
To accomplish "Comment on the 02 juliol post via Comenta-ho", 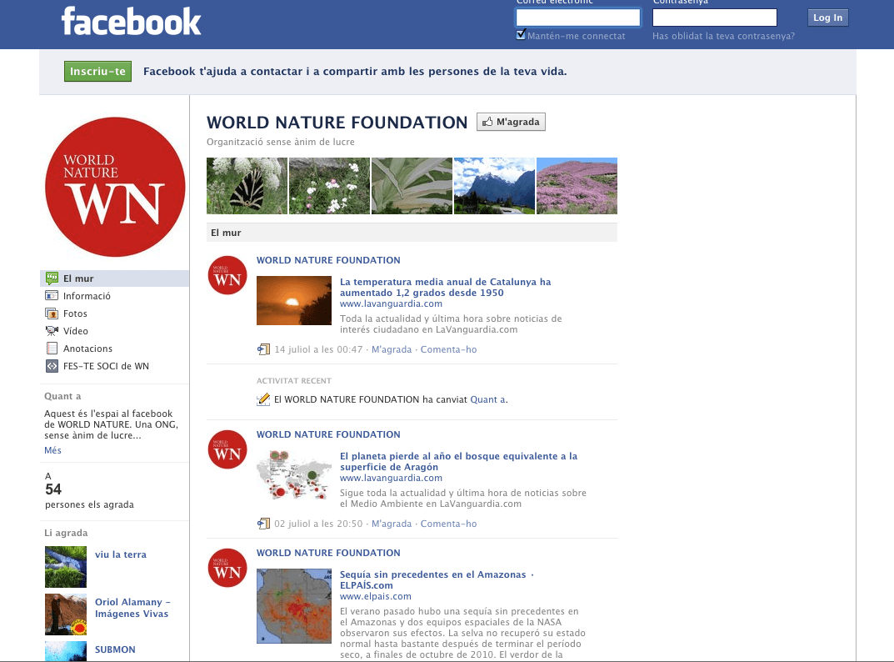I will coord(449,524).
